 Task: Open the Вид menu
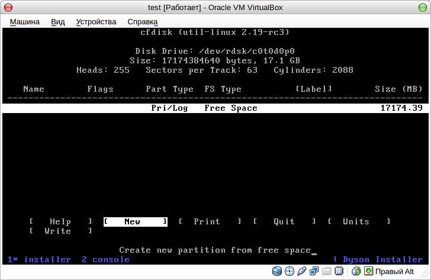point(58,22)
